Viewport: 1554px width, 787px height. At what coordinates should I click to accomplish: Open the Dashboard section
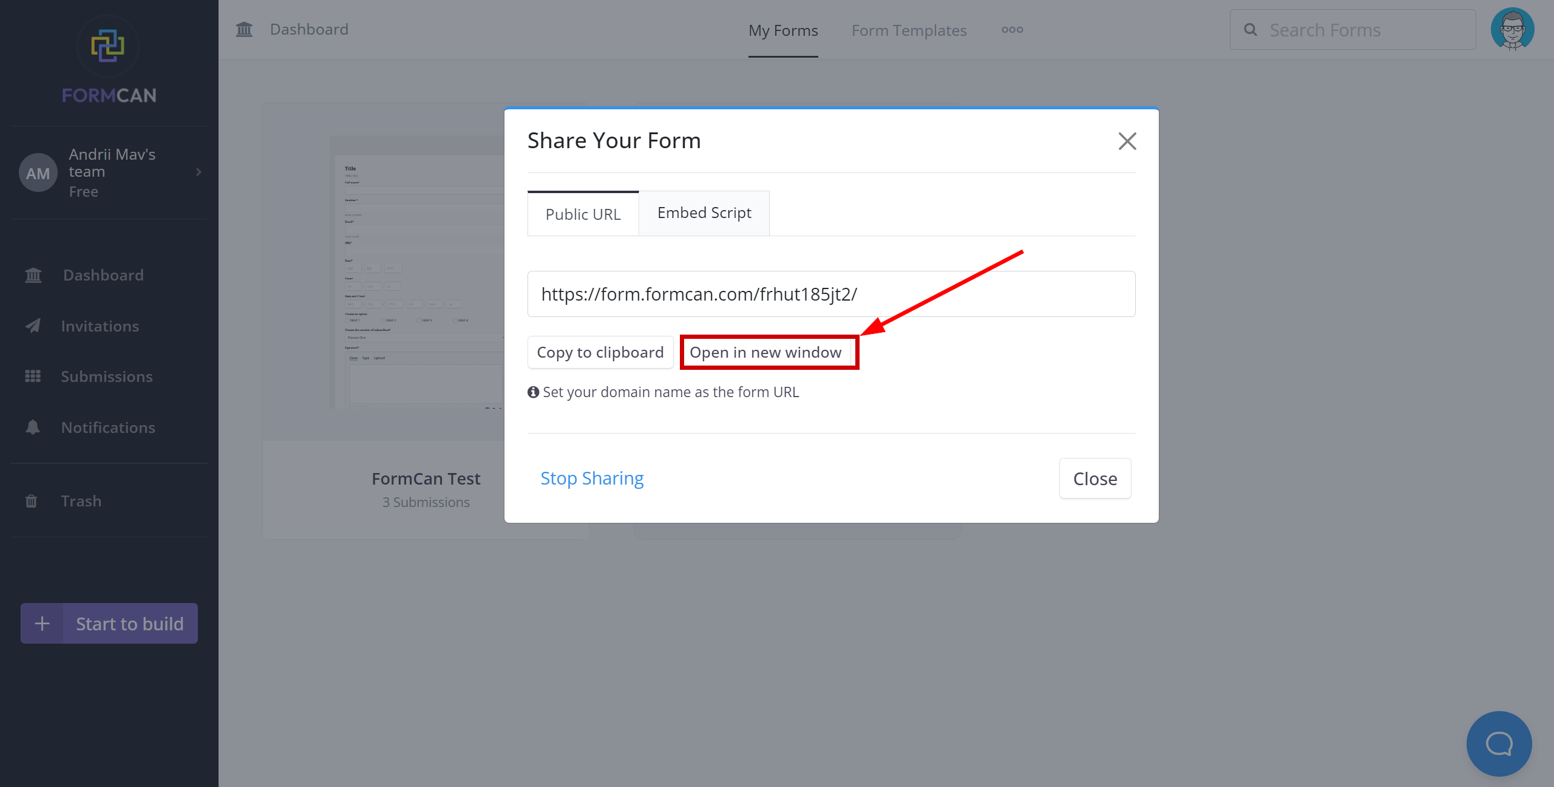coord(103,274)
